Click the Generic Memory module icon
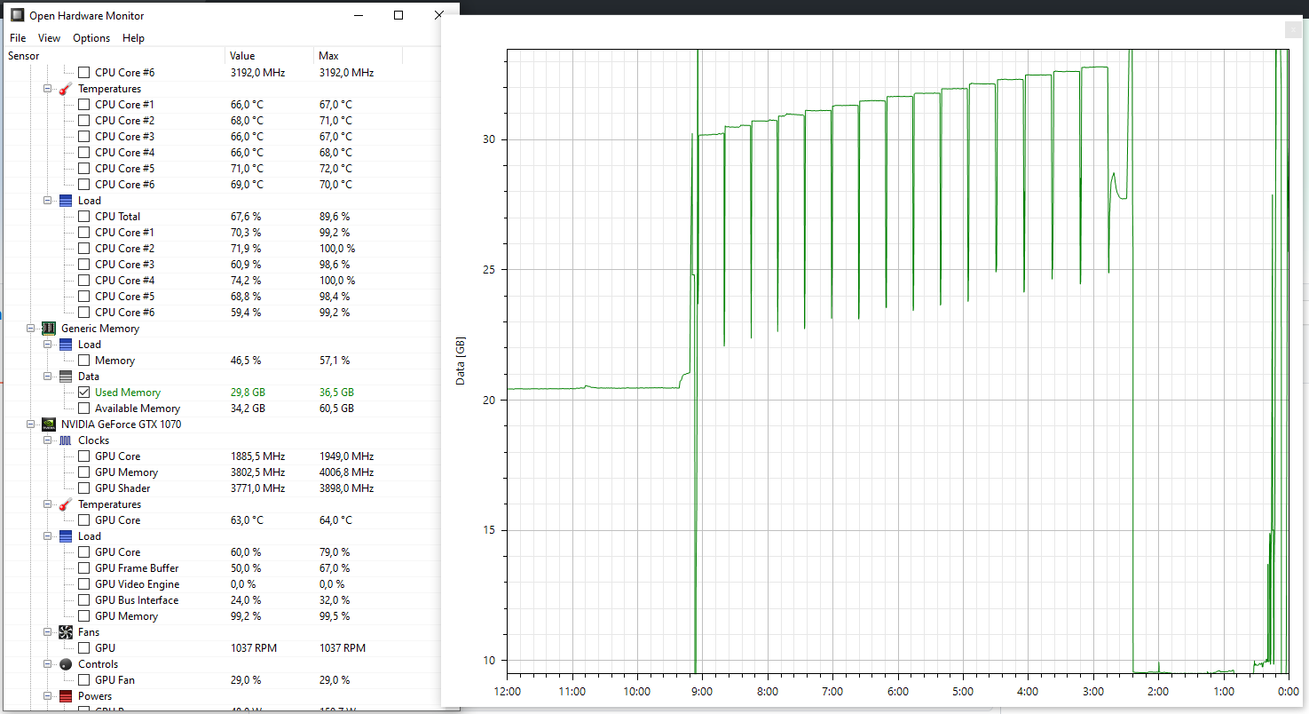Viewport: 1309px width, 714px height. 48,328
